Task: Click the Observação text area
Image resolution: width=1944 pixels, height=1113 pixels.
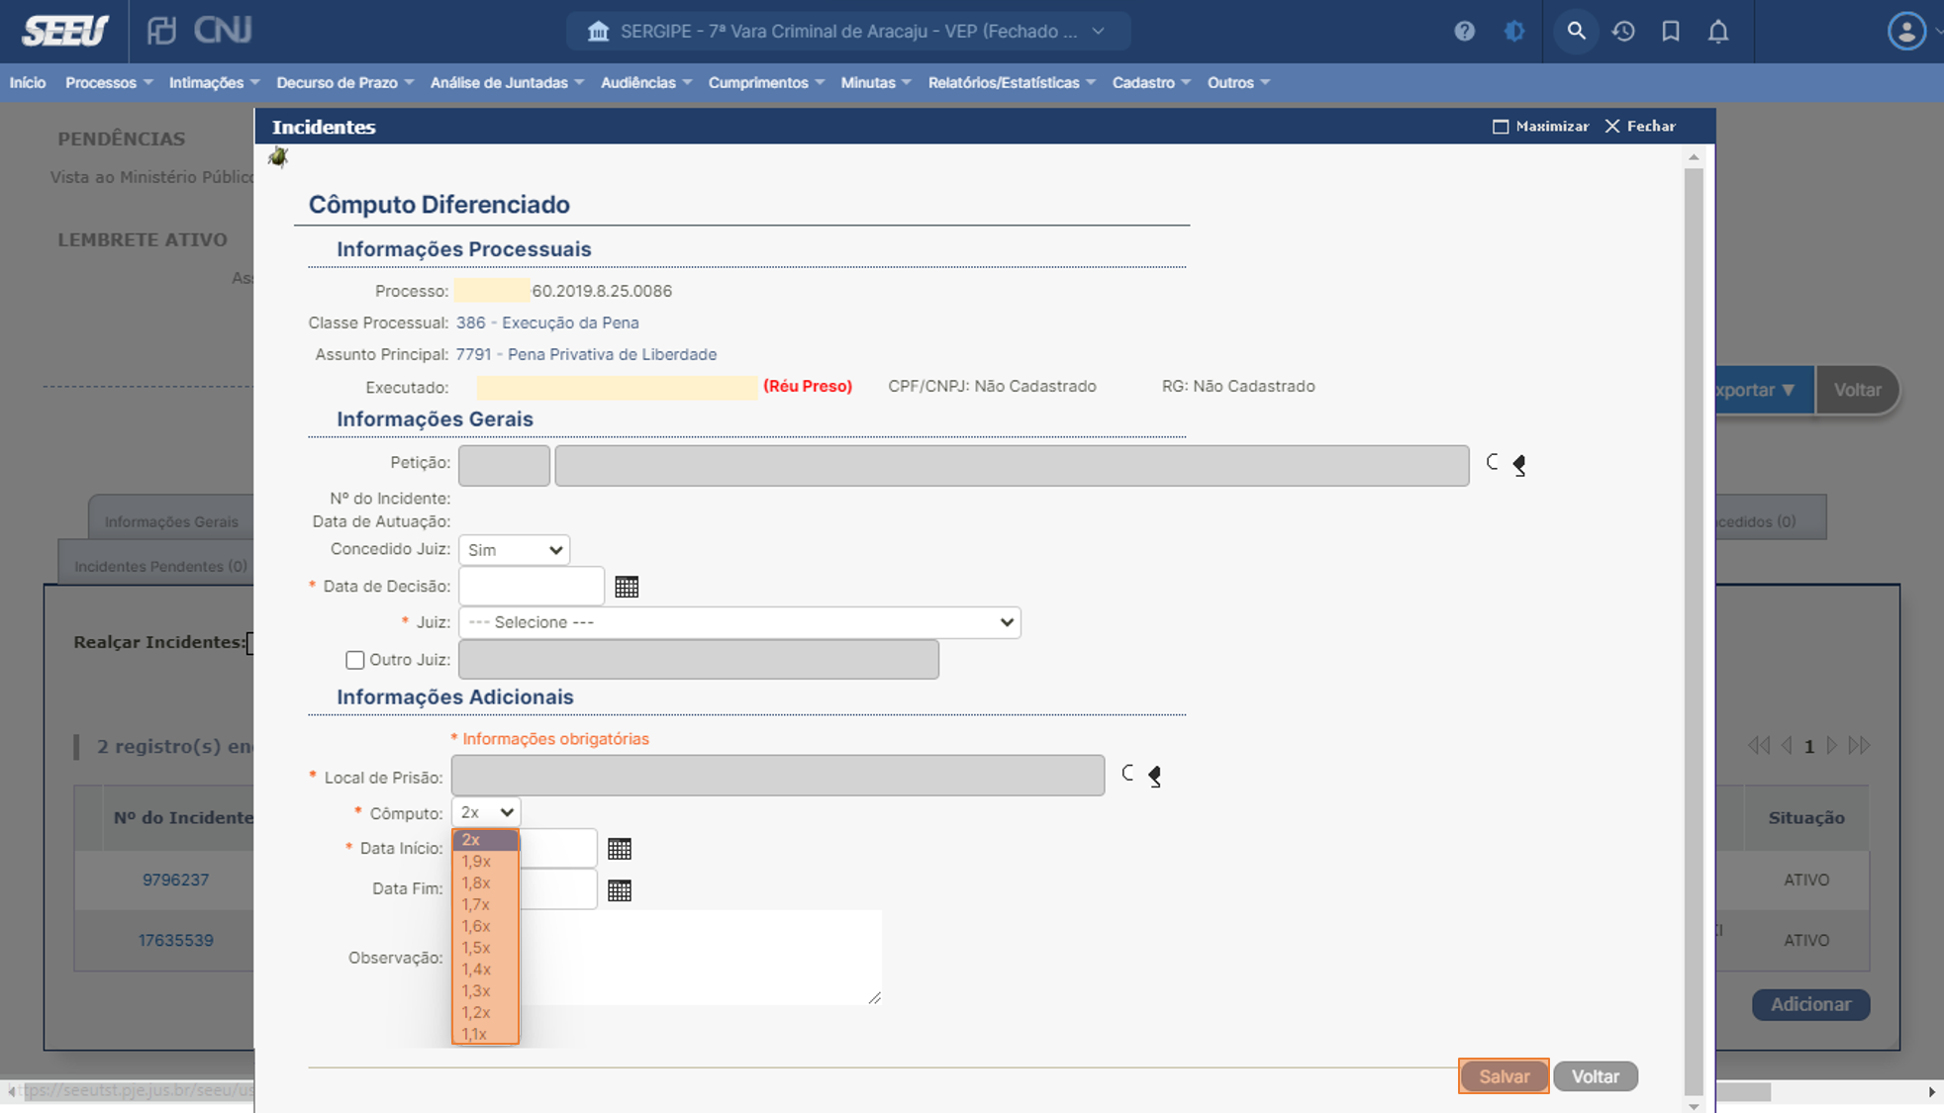Action: (x=666, y=957)
